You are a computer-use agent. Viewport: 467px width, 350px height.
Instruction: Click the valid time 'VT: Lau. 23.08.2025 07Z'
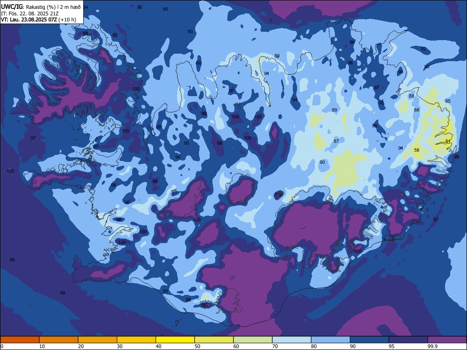(x=28, y=20)
